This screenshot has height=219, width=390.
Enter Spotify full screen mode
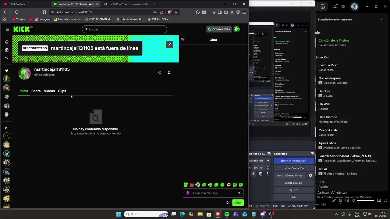pyautogui.click(x=385, y=200)
